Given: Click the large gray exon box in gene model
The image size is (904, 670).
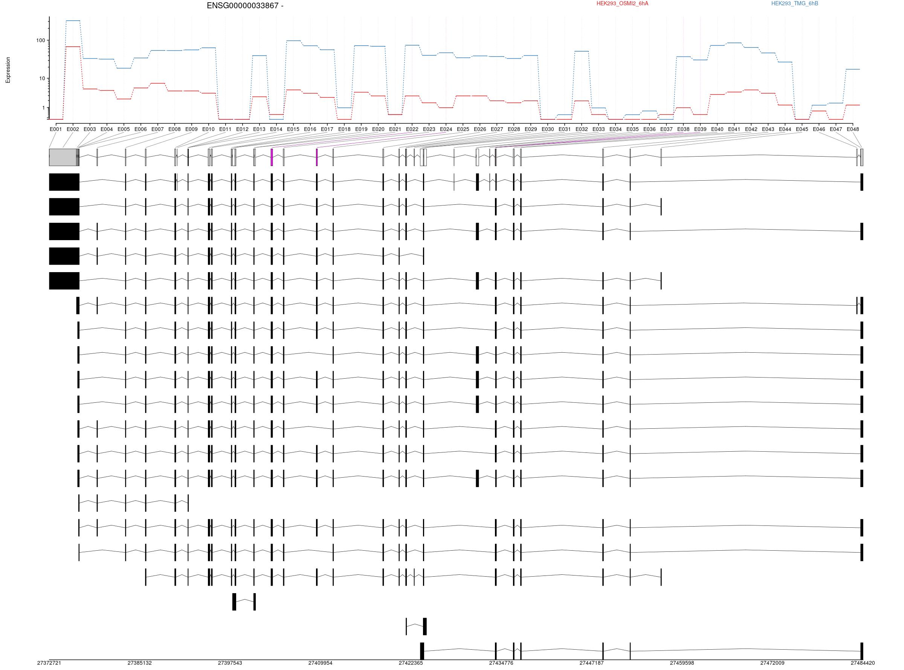Looking at the screenshot, I should (63, 157).
